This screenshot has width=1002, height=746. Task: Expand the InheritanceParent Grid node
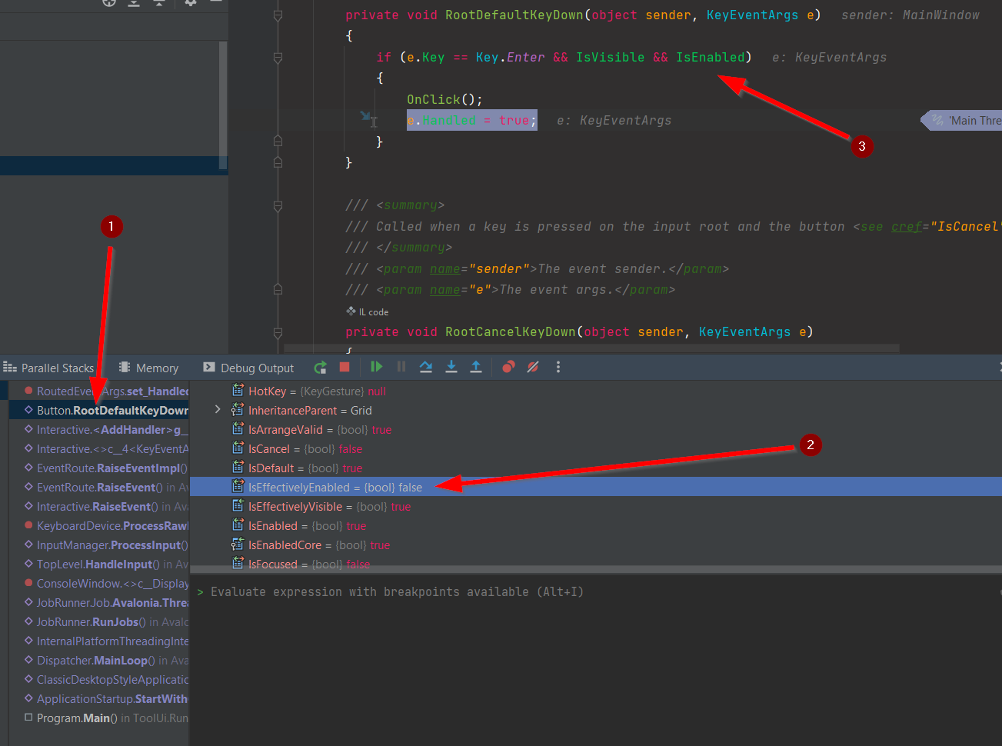(217, 410)
